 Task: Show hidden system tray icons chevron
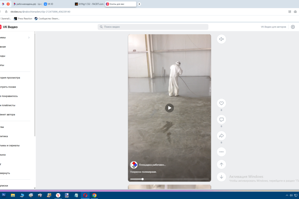point(287,195)
